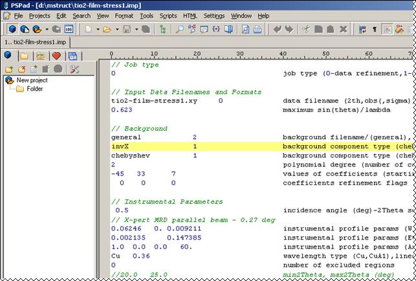The image size is (416, 281).
Task: Click the new project blue cube toolbar icon
Action: click(12, 29)
